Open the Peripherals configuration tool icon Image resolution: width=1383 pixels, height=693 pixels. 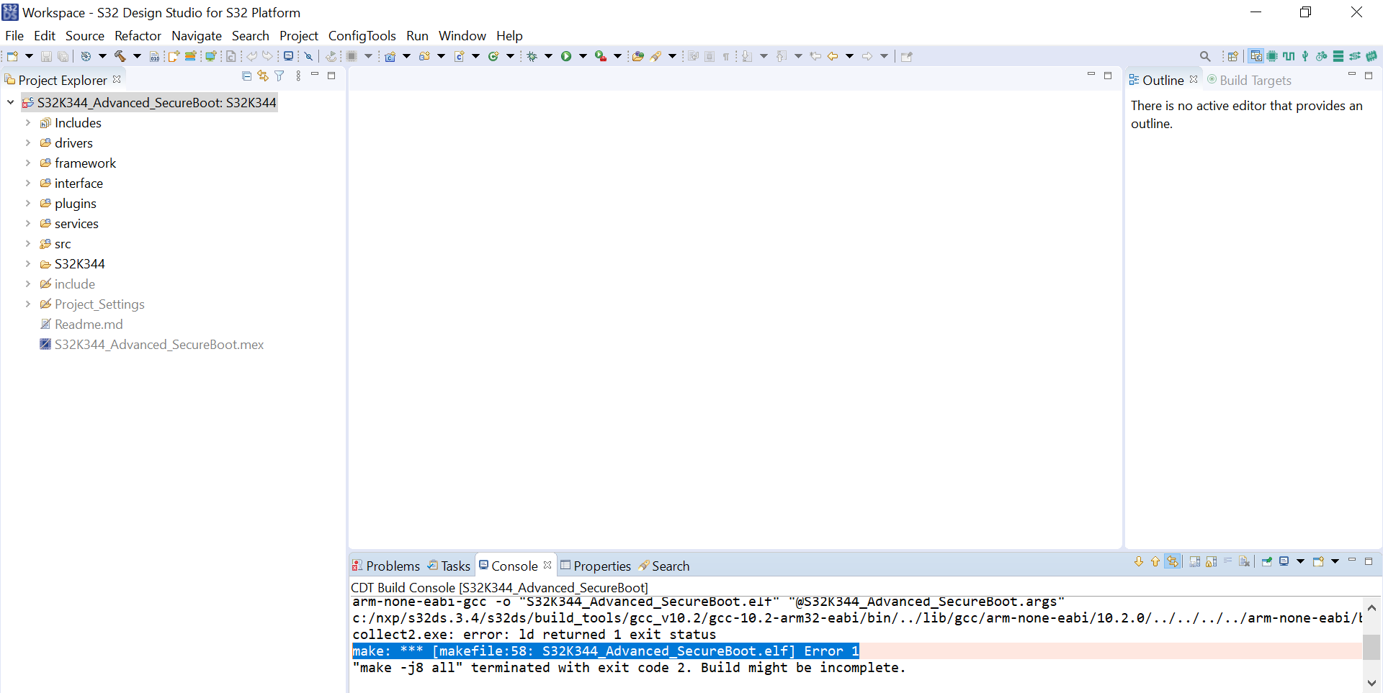tap(1272, 56)
